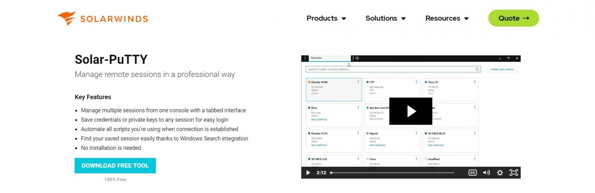
Task: Open kebab menu on Cisco (1) card
Action: click(475, 82)
